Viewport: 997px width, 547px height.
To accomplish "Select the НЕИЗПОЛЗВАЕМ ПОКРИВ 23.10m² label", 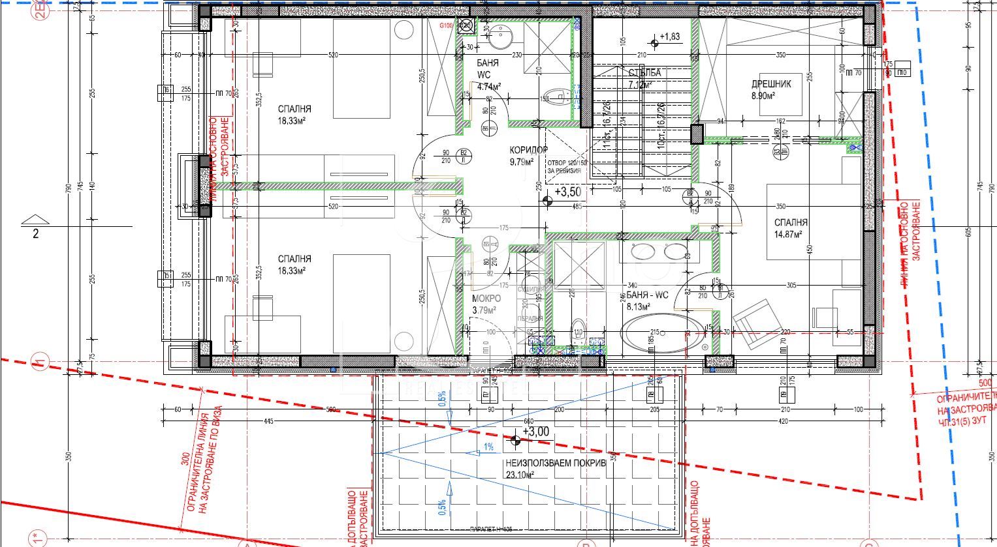I will [554, 469].
